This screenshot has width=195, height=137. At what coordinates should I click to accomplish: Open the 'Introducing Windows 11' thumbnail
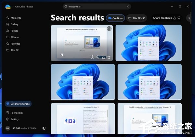tap(83, 118)
